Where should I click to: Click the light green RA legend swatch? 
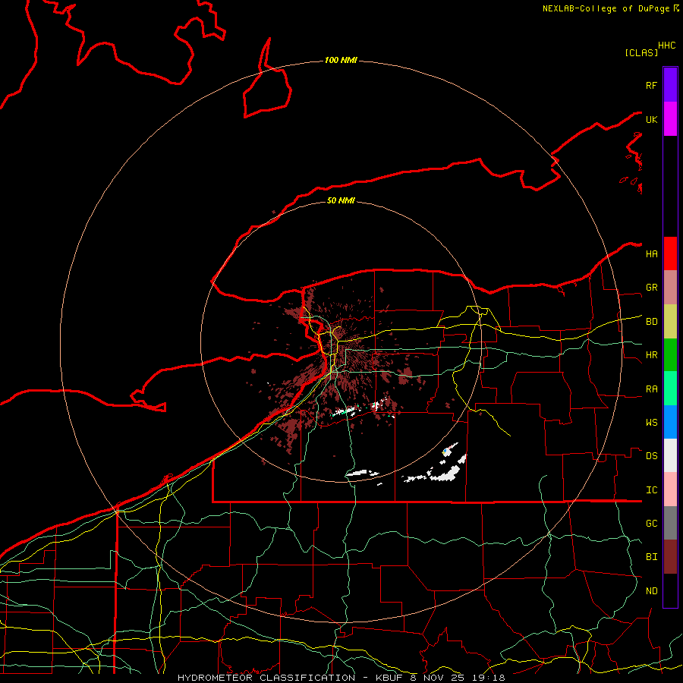pos(670,389)
